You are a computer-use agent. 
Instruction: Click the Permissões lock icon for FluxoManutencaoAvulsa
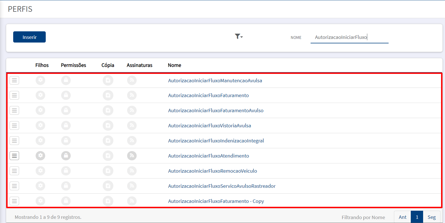(66, 80)
